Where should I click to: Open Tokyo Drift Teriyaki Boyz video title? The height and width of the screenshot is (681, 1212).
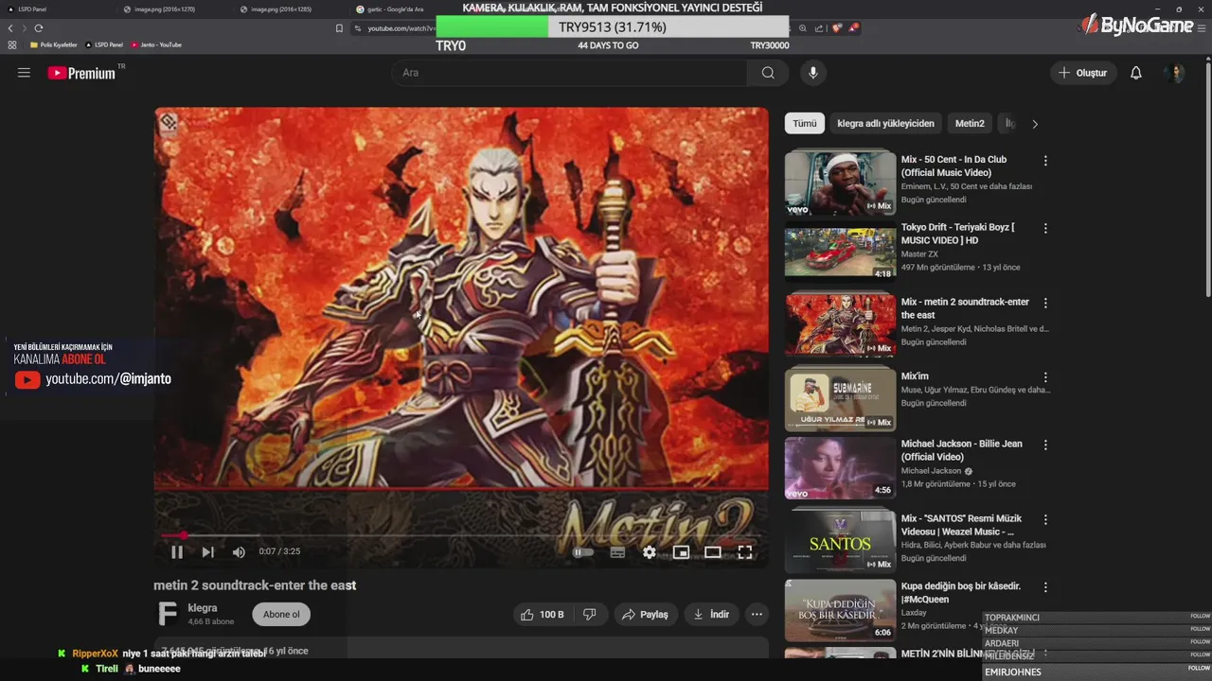pyautogui.click(x=957, y=234)
